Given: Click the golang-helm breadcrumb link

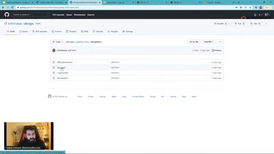Looking at the screenshot, I should [82, 42].
